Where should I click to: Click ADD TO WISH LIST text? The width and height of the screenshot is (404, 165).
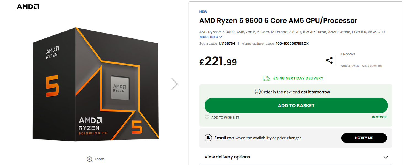click(225, 117)
